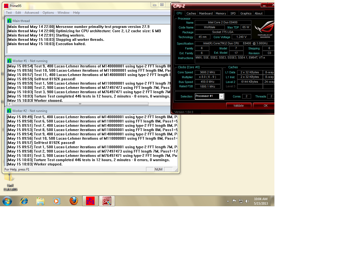
Task: Click the Main thread window icon
Action: (x=9, y=21)
